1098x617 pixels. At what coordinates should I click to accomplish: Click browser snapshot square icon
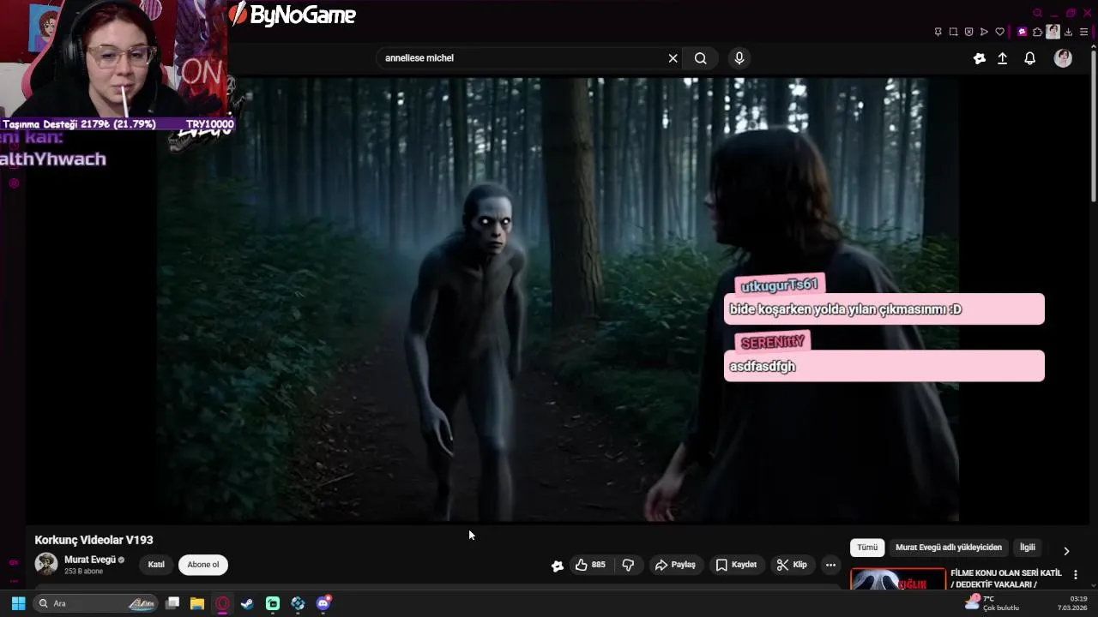[x=953, y=32]
